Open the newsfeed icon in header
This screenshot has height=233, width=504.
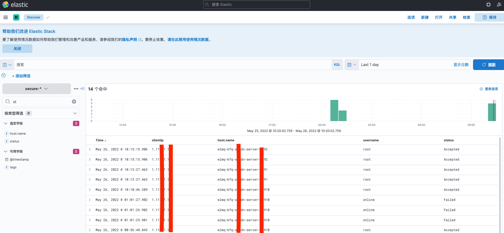499,5
